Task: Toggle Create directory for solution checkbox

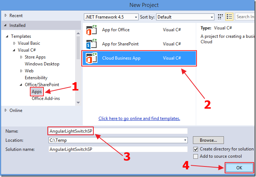Action: (195, 149)
